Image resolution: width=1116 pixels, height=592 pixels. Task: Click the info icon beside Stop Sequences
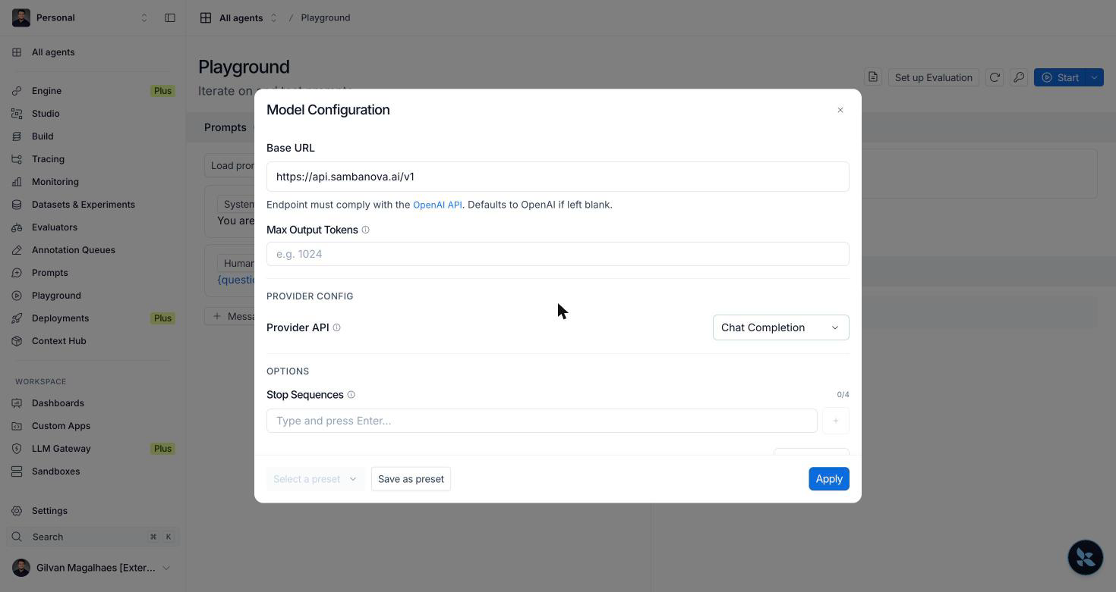[x=351, y=395]
